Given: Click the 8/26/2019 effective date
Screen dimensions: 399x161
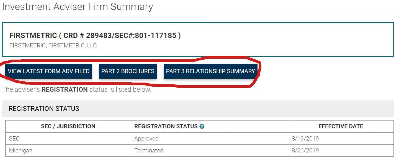Looking at the screenshot, I should 305,150.
